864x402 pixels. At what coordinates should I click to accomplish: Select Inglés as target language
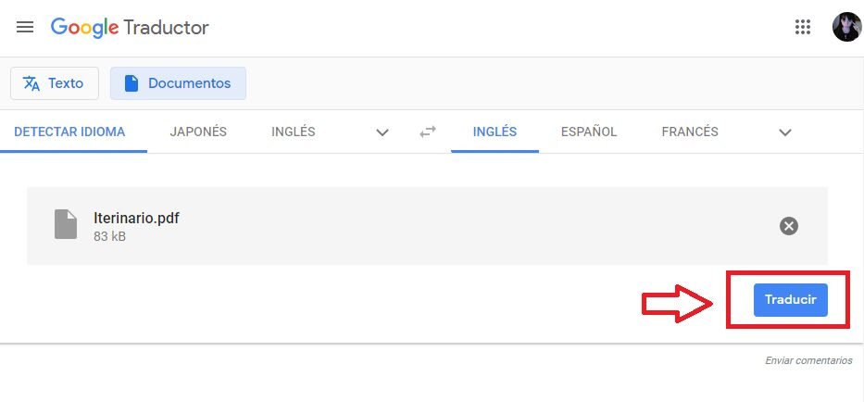point(495,132)
